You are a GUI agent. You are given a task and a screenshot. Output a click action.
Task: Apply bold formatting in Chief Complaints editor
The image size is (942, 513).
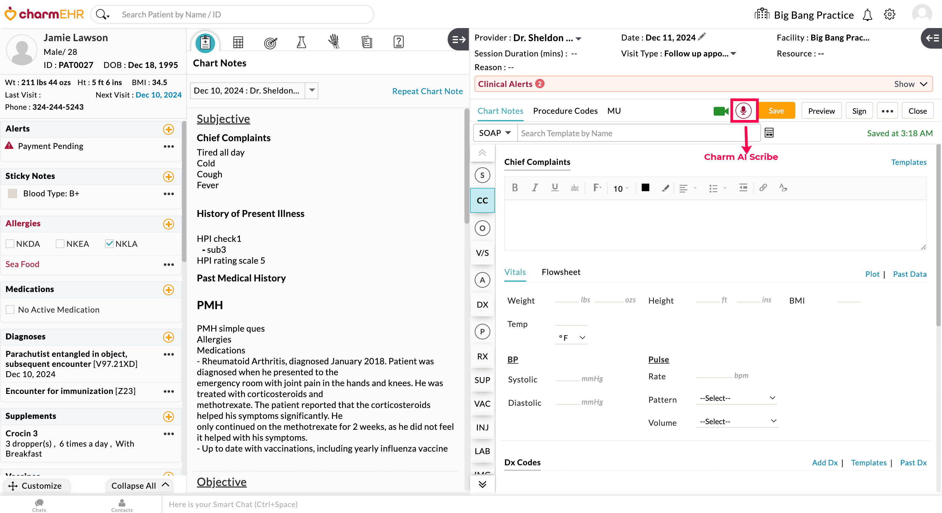coord(515,188)
